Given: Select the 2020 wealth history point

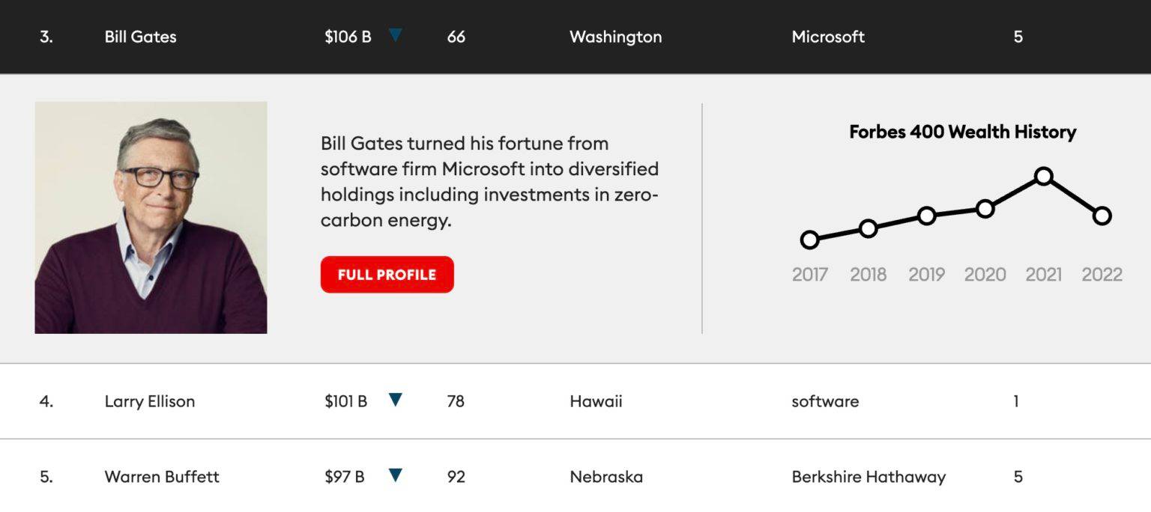Looking at the screenshot, I should (x=985, y=209).
